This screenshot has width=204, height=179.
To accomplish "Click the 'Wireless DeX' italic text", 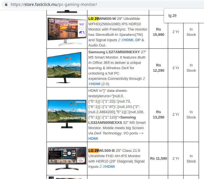I will pos(117,68).
